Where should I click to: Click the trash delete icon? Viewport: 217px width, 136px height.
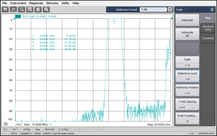38,9
